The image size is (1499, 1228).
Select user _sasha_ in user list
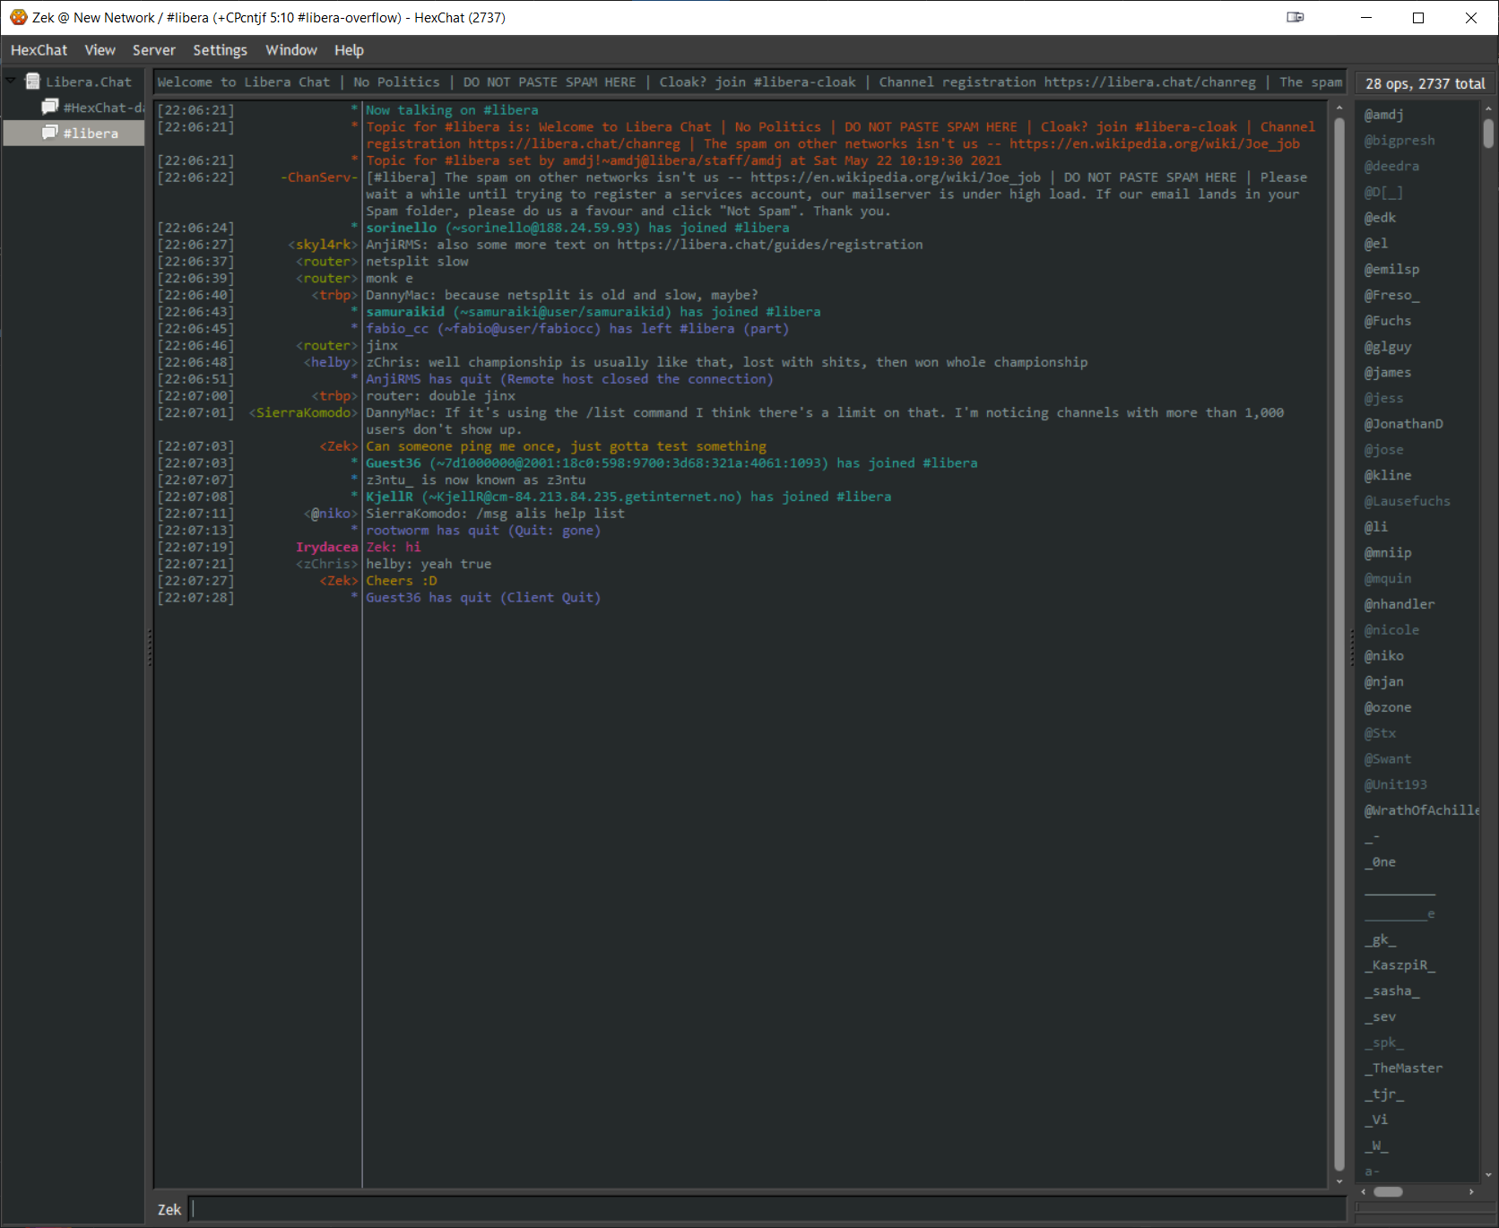1416,991
